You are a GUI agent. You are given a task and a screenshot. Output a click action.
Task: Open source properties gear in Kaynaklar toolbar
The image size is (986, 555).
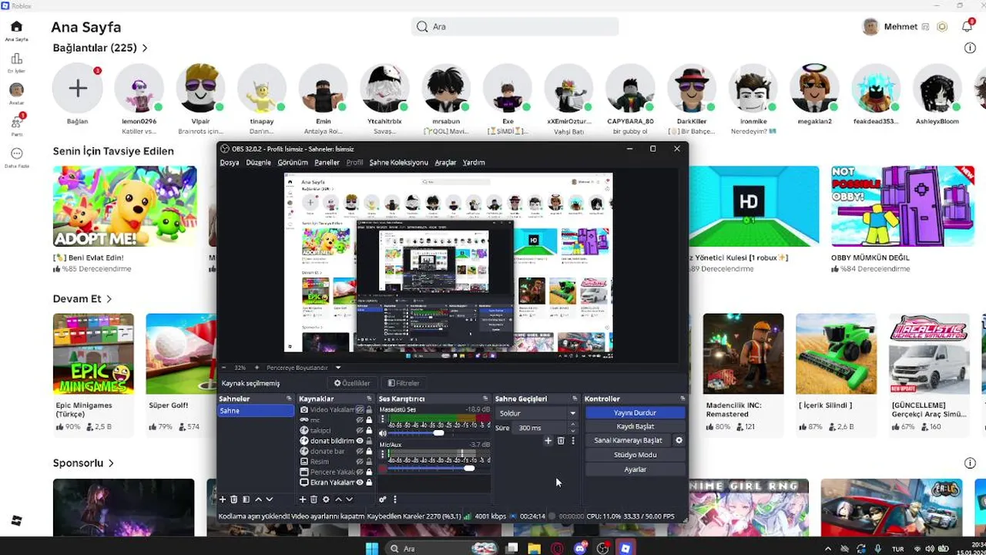(326, 499)
